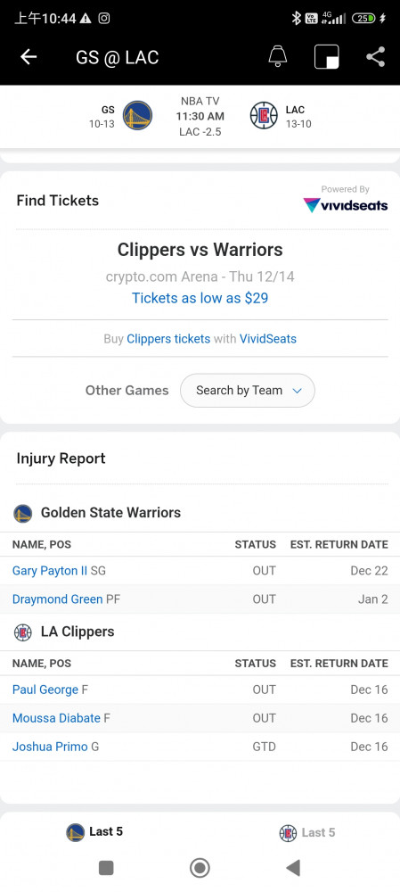Tap Android square recent apps button

106,868
